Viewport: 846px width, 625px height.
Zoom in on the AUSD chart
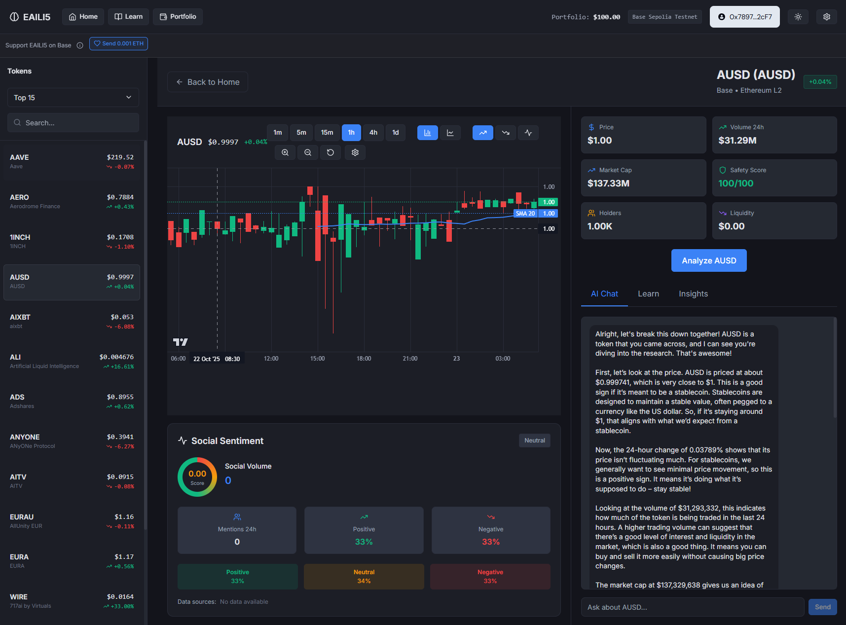coord(285,152)
